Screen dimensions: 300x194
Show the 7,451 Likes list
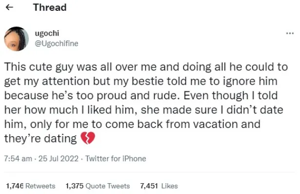pyautogui.click(x=159, y=186)
